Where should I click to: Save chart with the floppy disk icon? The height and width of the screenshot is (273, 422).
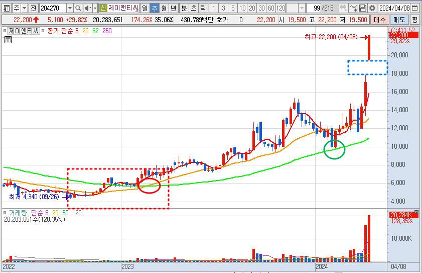[x=362, y=8]
